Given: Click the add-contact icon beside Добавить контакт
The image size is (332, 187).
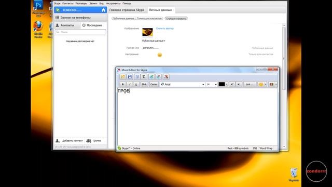Looking at the screenshot, I should (x=58, y=141).
